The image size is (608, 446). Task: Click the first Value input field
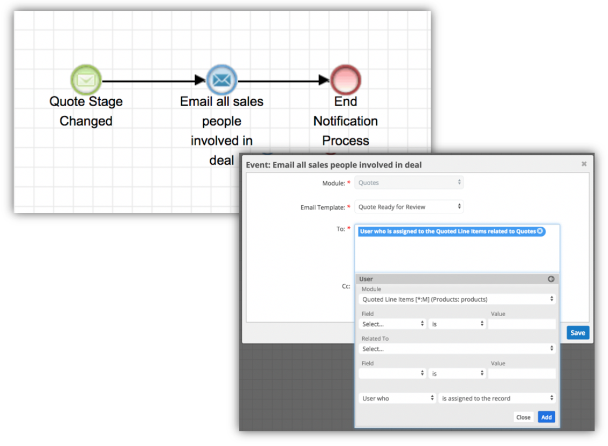tap(521, 324)
